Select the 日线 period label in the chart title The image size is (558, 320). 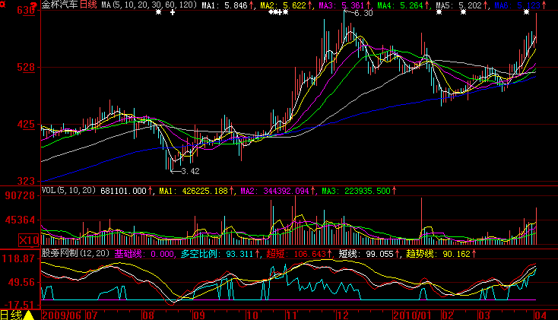click(x=89, y=5)
